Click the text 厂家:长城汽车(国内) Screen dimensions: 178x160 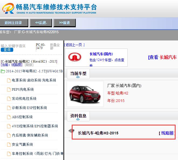124,86
